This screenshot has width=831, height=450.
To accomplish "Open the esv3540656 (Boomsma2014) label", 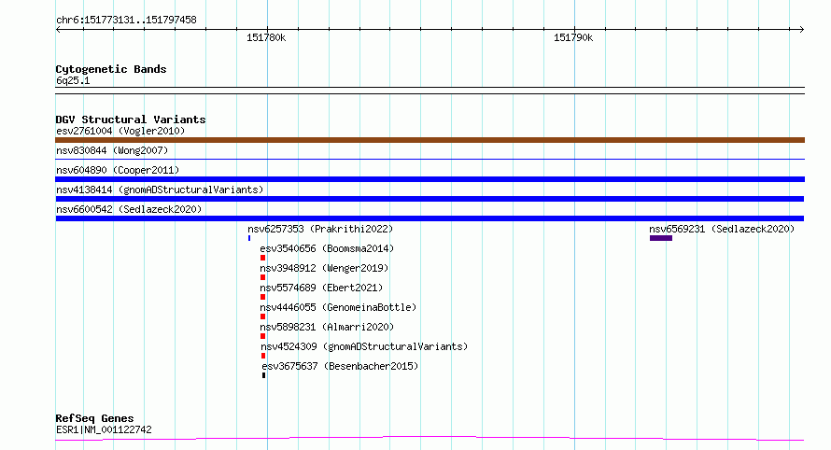I will [x=327, y=248].
